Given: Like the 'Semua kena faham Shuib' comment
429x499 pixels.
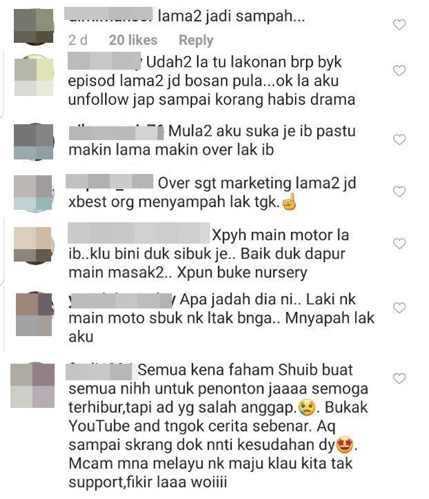Looking at the screenshot, I should pos(399,378).
